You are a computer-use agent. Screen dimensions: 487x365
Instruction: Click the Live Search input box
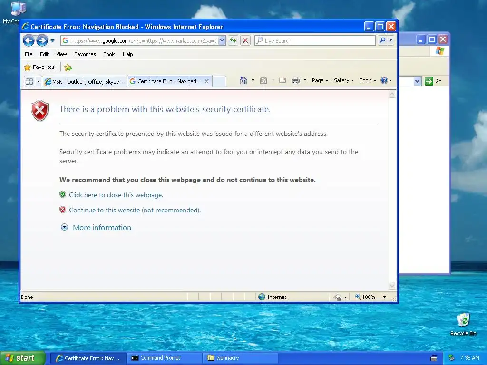click(x=315, y=41)
